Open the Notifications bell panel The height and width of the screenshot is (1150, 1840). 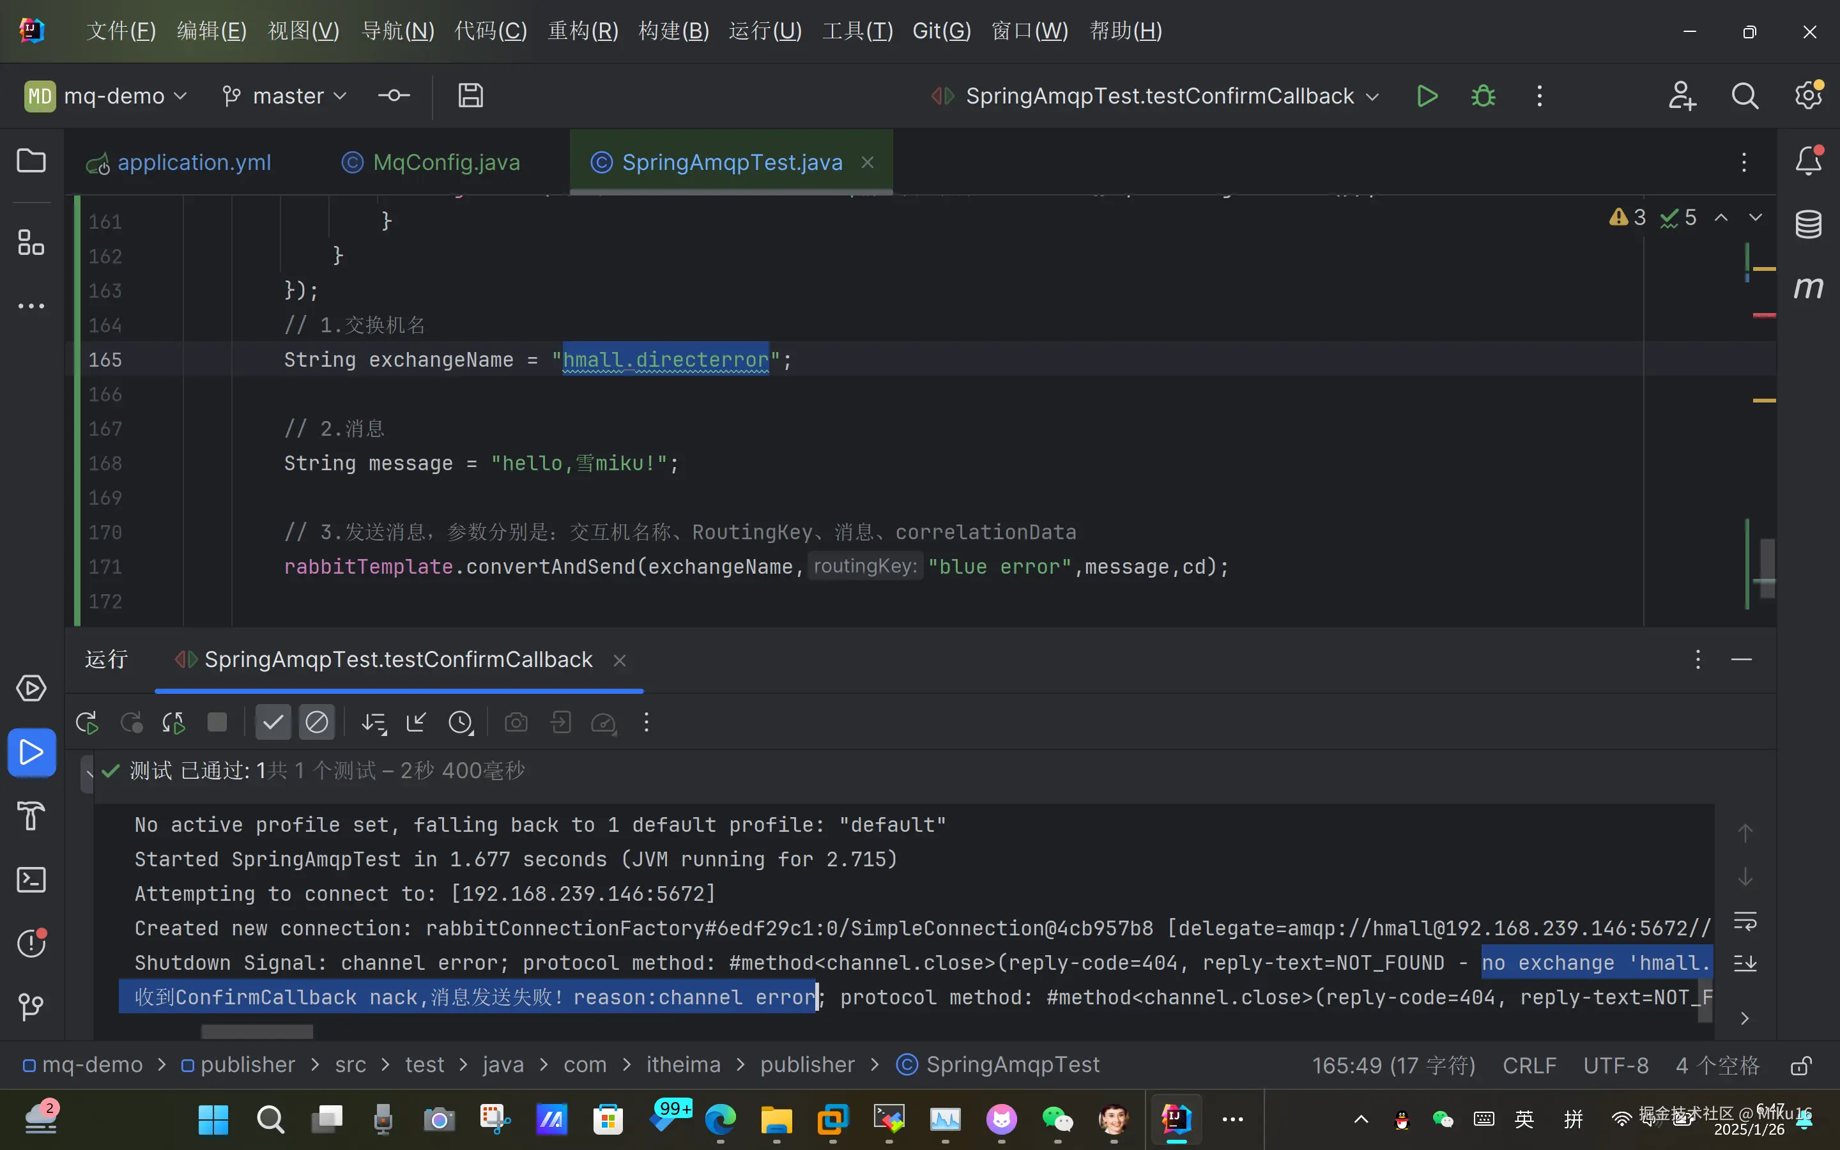(1808, 161)
